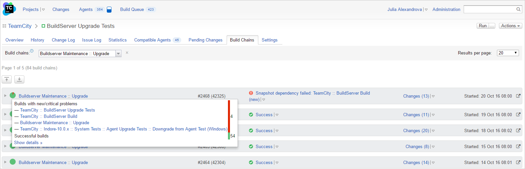Viewport: 525px width, 169px height.
Task: Open Changes (14) dropdown arrow
Action: (x=433, y=163)
